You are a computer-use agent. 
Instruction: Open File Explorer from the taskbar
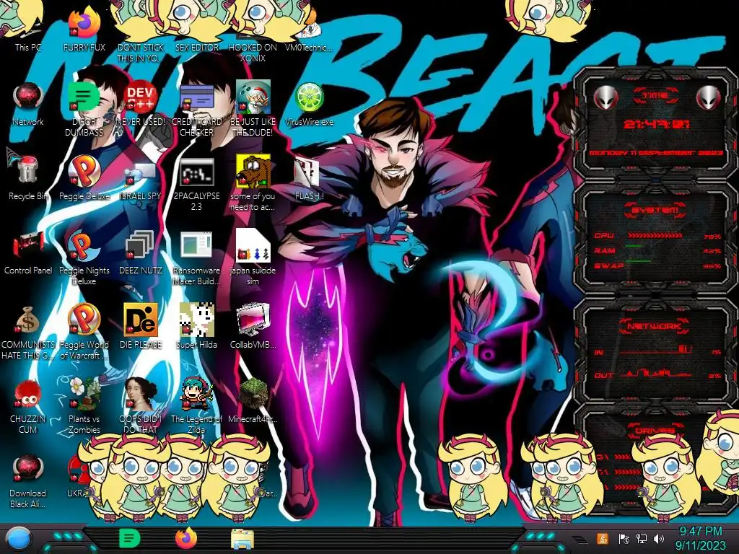coord(242,539)
